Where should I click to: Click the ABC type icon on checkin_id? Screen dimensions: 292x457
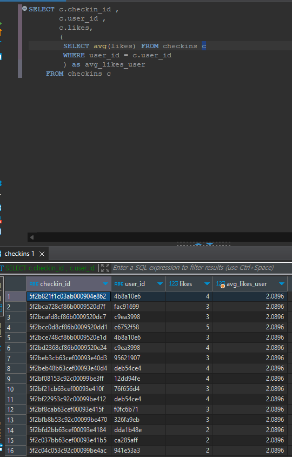tap(34, 284)
